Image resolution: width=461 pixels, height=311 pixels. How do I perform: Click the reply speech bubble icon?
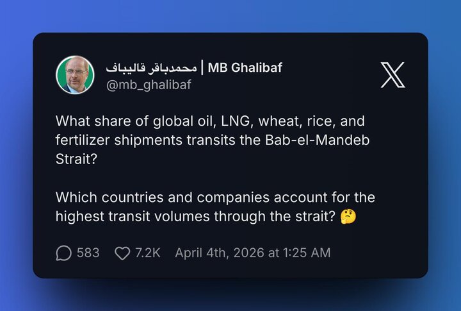coord(63,253)
